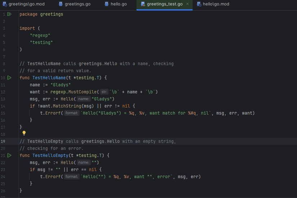Click comment "// for a valid return value."

[x=55, y=71]
